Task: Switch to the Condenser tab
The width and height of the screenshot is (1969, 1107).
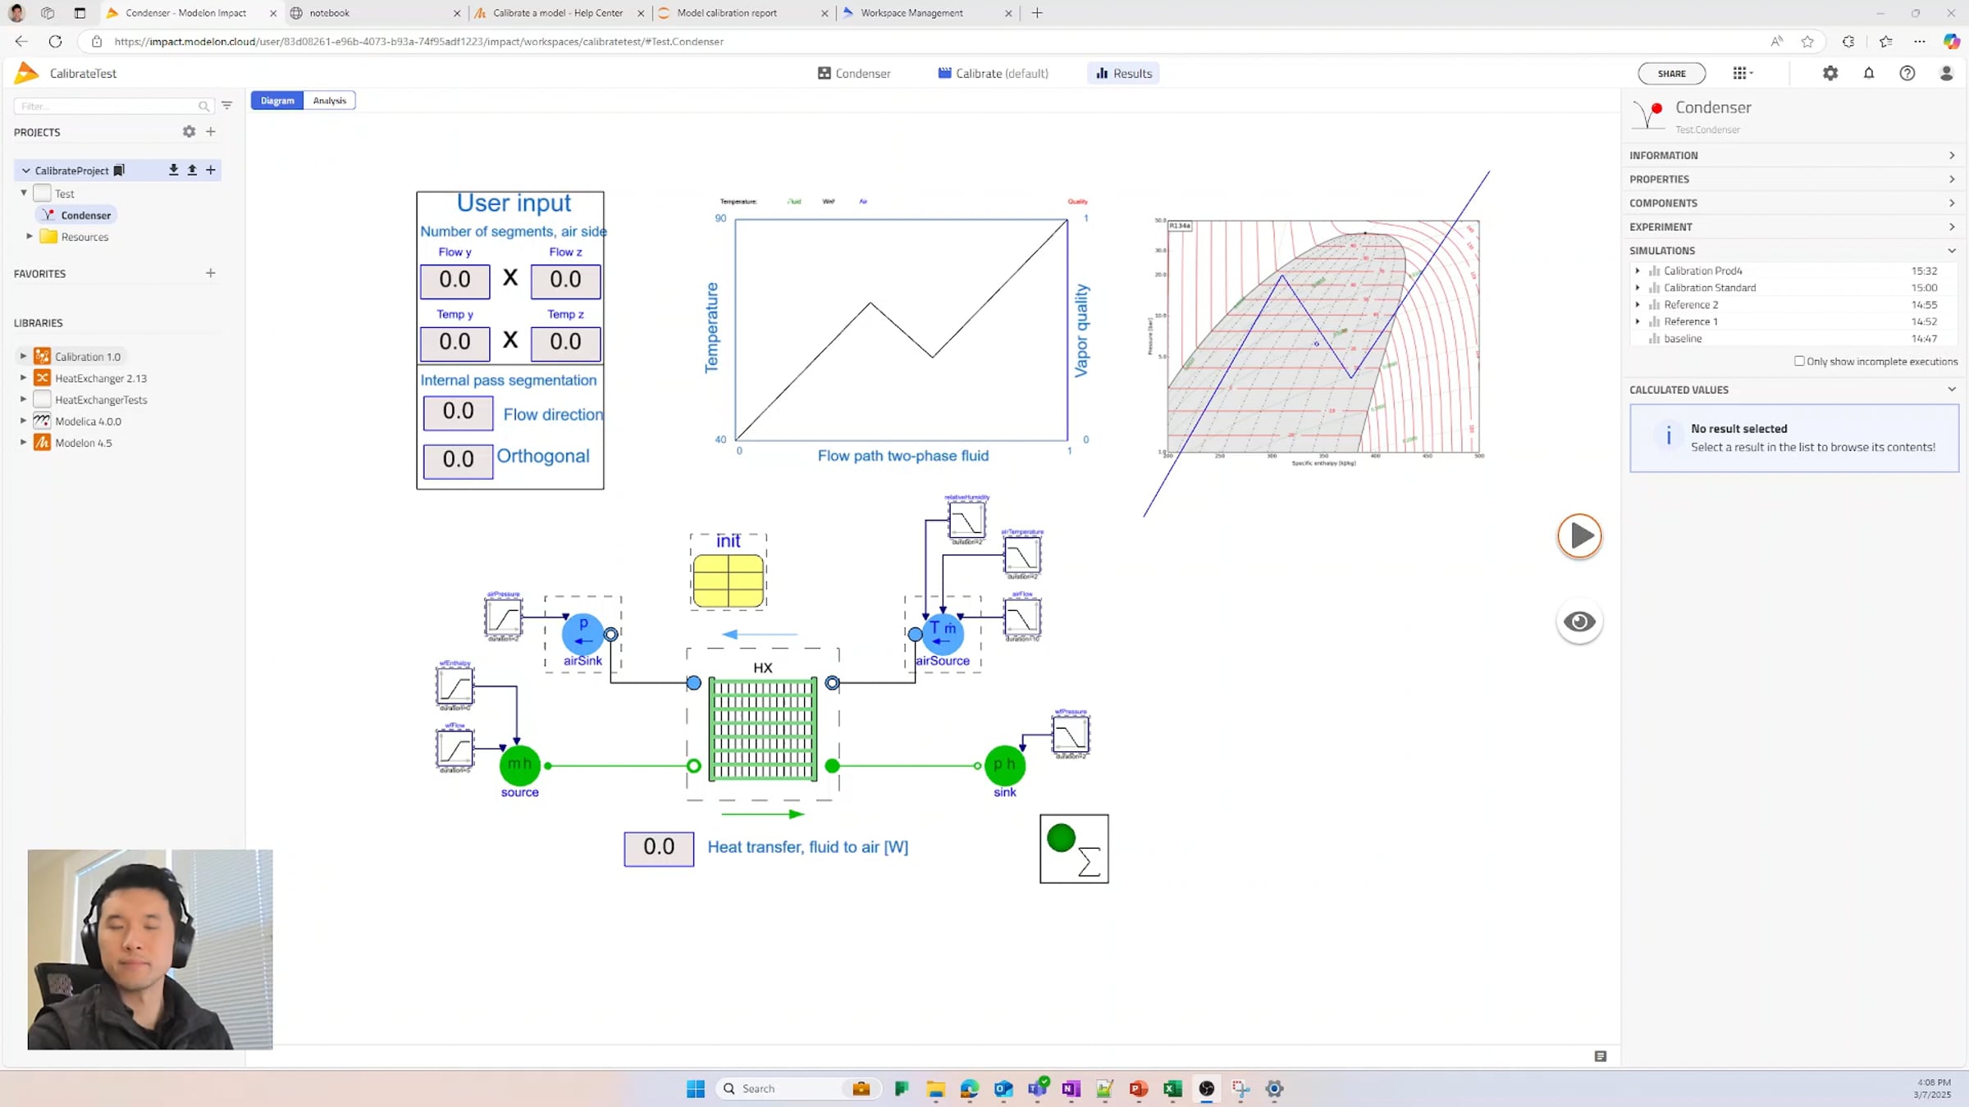Action: (x=854, y=73)
